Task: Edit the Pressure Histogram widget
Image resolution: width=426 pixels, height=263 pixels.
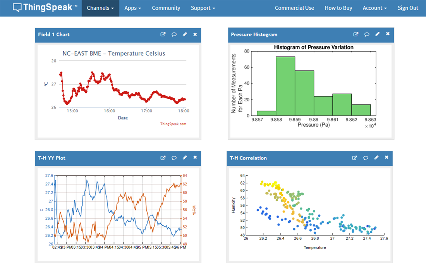Action: pos(377,34)
